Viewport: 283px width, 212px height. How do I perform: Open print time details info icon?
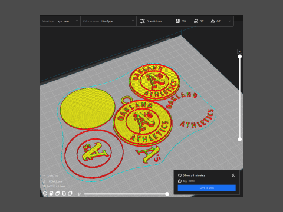(x=233, y=175)
